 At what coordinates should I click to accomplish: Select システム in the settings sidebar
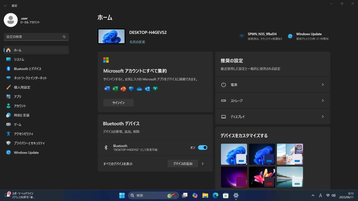pos(19,60)
